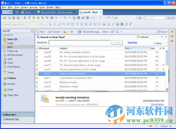Open the Show dropdown

[x=163, y=32]
